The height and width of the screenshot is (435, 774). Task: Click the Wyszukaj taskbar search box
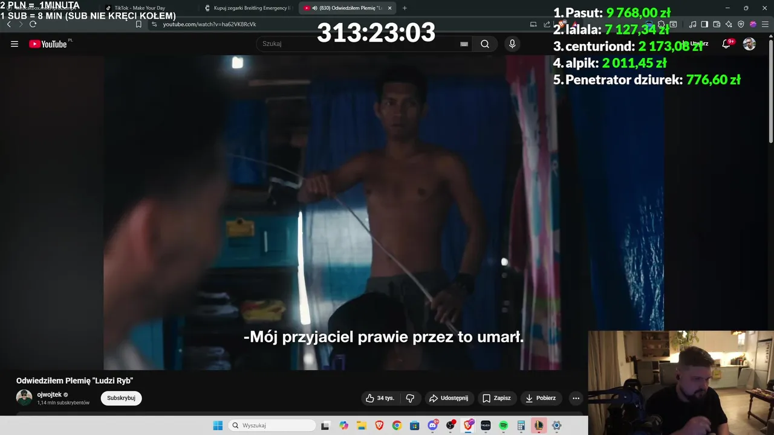[x=272, y=425]
